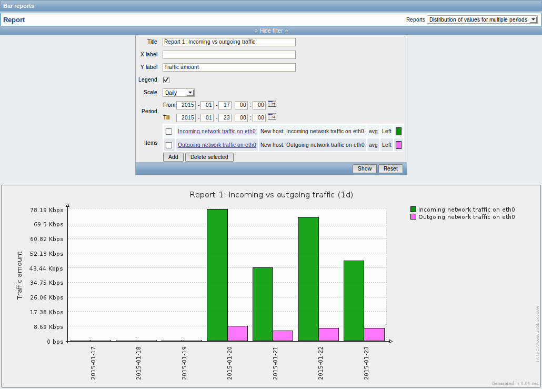The image size is (542, 389).
Task: Open the Reports type dropdown
Action: click(482, 19)
